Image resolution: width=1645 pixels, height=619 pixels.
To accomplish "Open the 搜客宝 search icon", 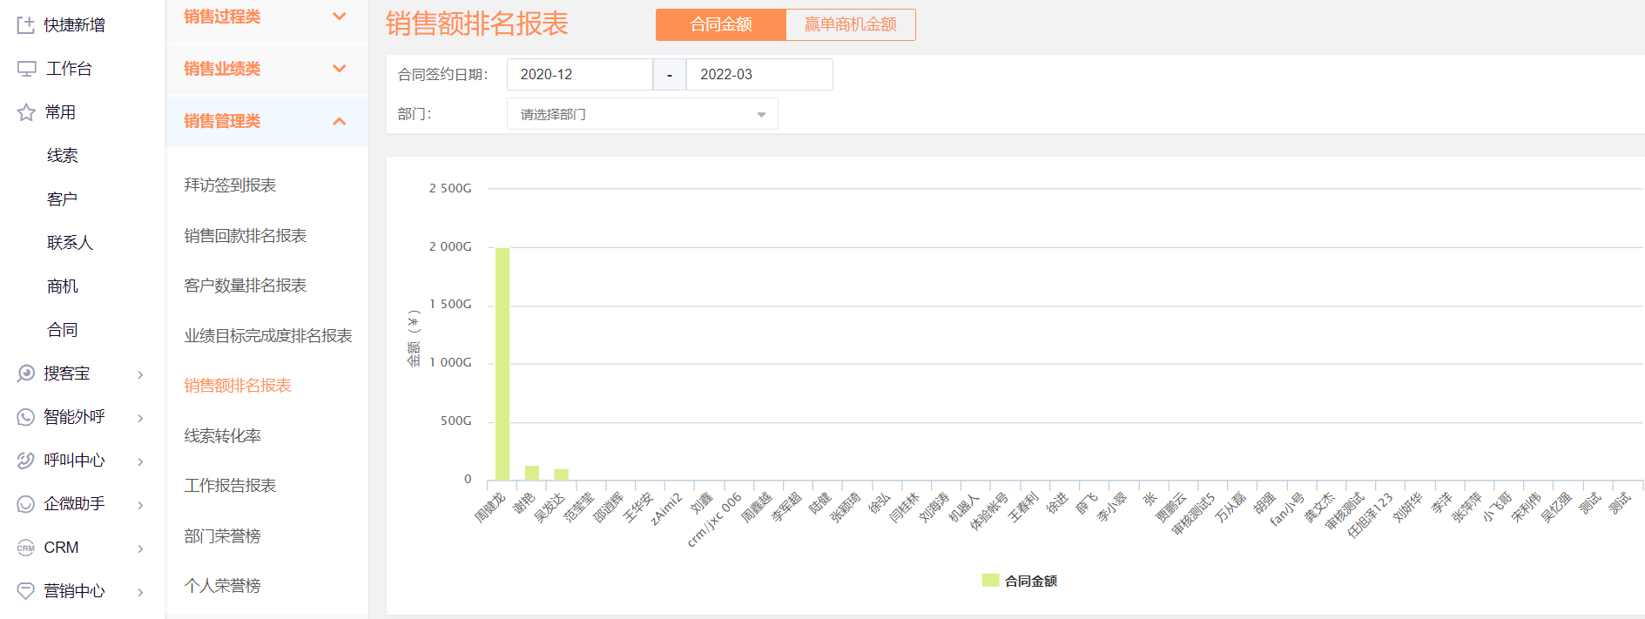I will tap(26, 373).
